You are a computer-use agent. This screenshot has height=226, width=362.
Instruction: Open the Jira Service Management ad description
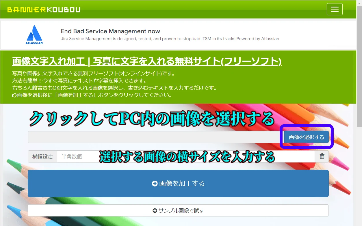(170, 39)
